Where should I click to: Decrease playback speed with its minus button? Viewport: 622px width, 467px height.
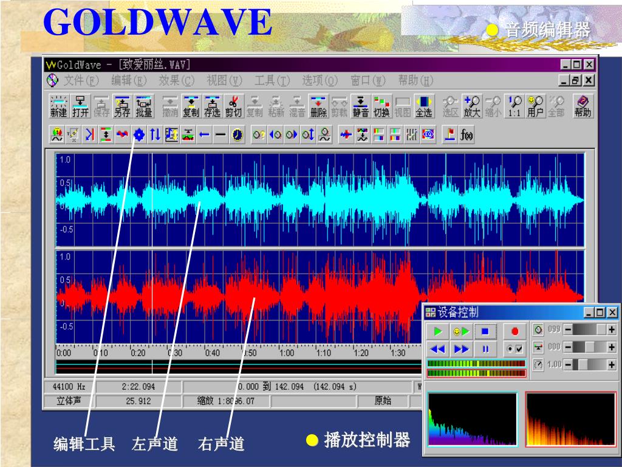pyautogui.click(x=568, y=364)
